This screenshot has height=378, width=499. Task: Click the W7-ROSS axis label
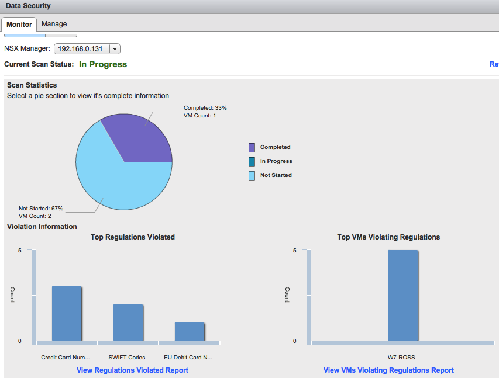pyautogui.click(x=401, y=358)
